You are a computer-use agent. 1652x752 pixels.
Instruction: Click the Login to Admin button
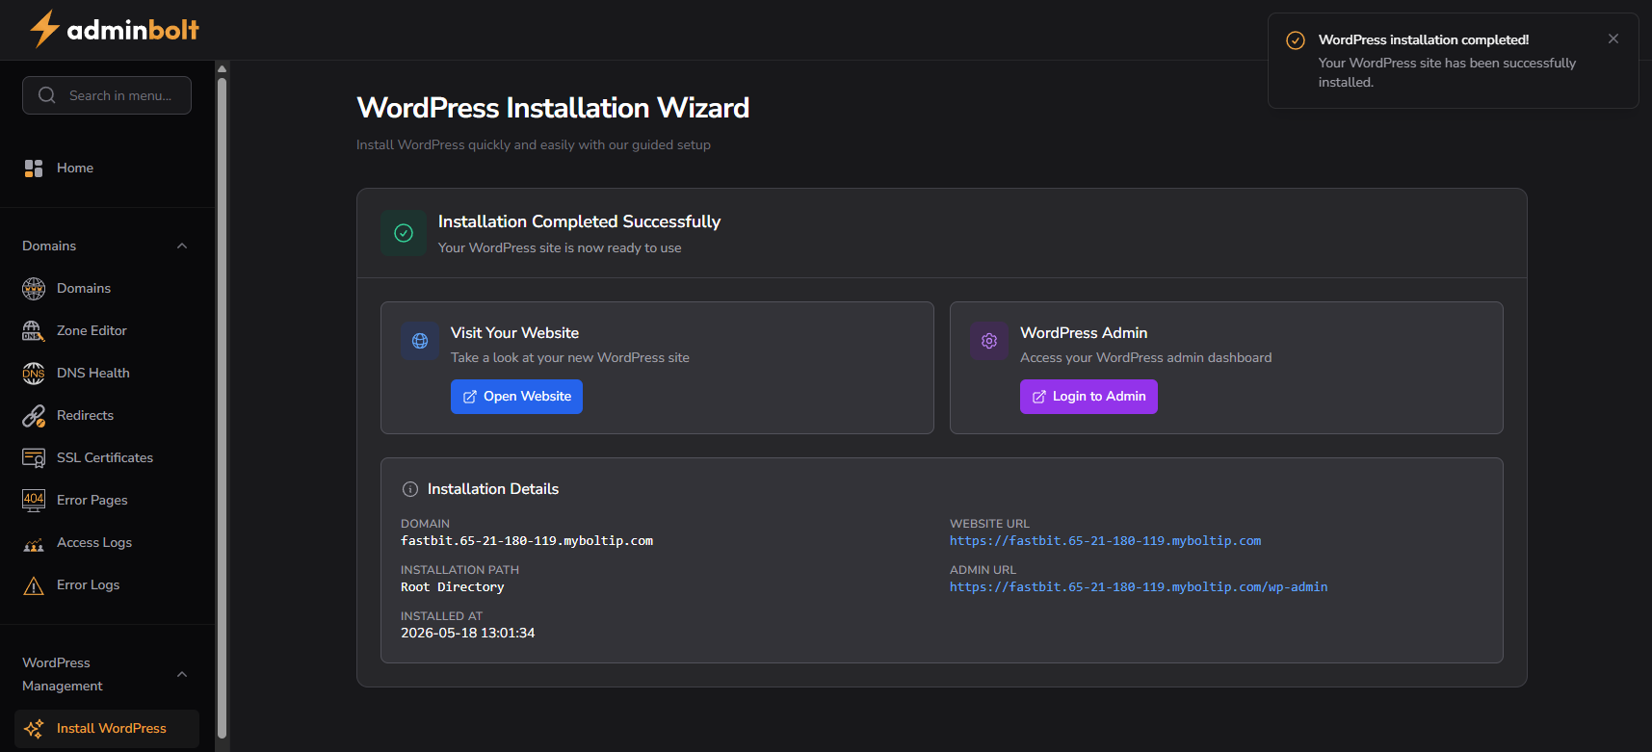[1088, 397]
